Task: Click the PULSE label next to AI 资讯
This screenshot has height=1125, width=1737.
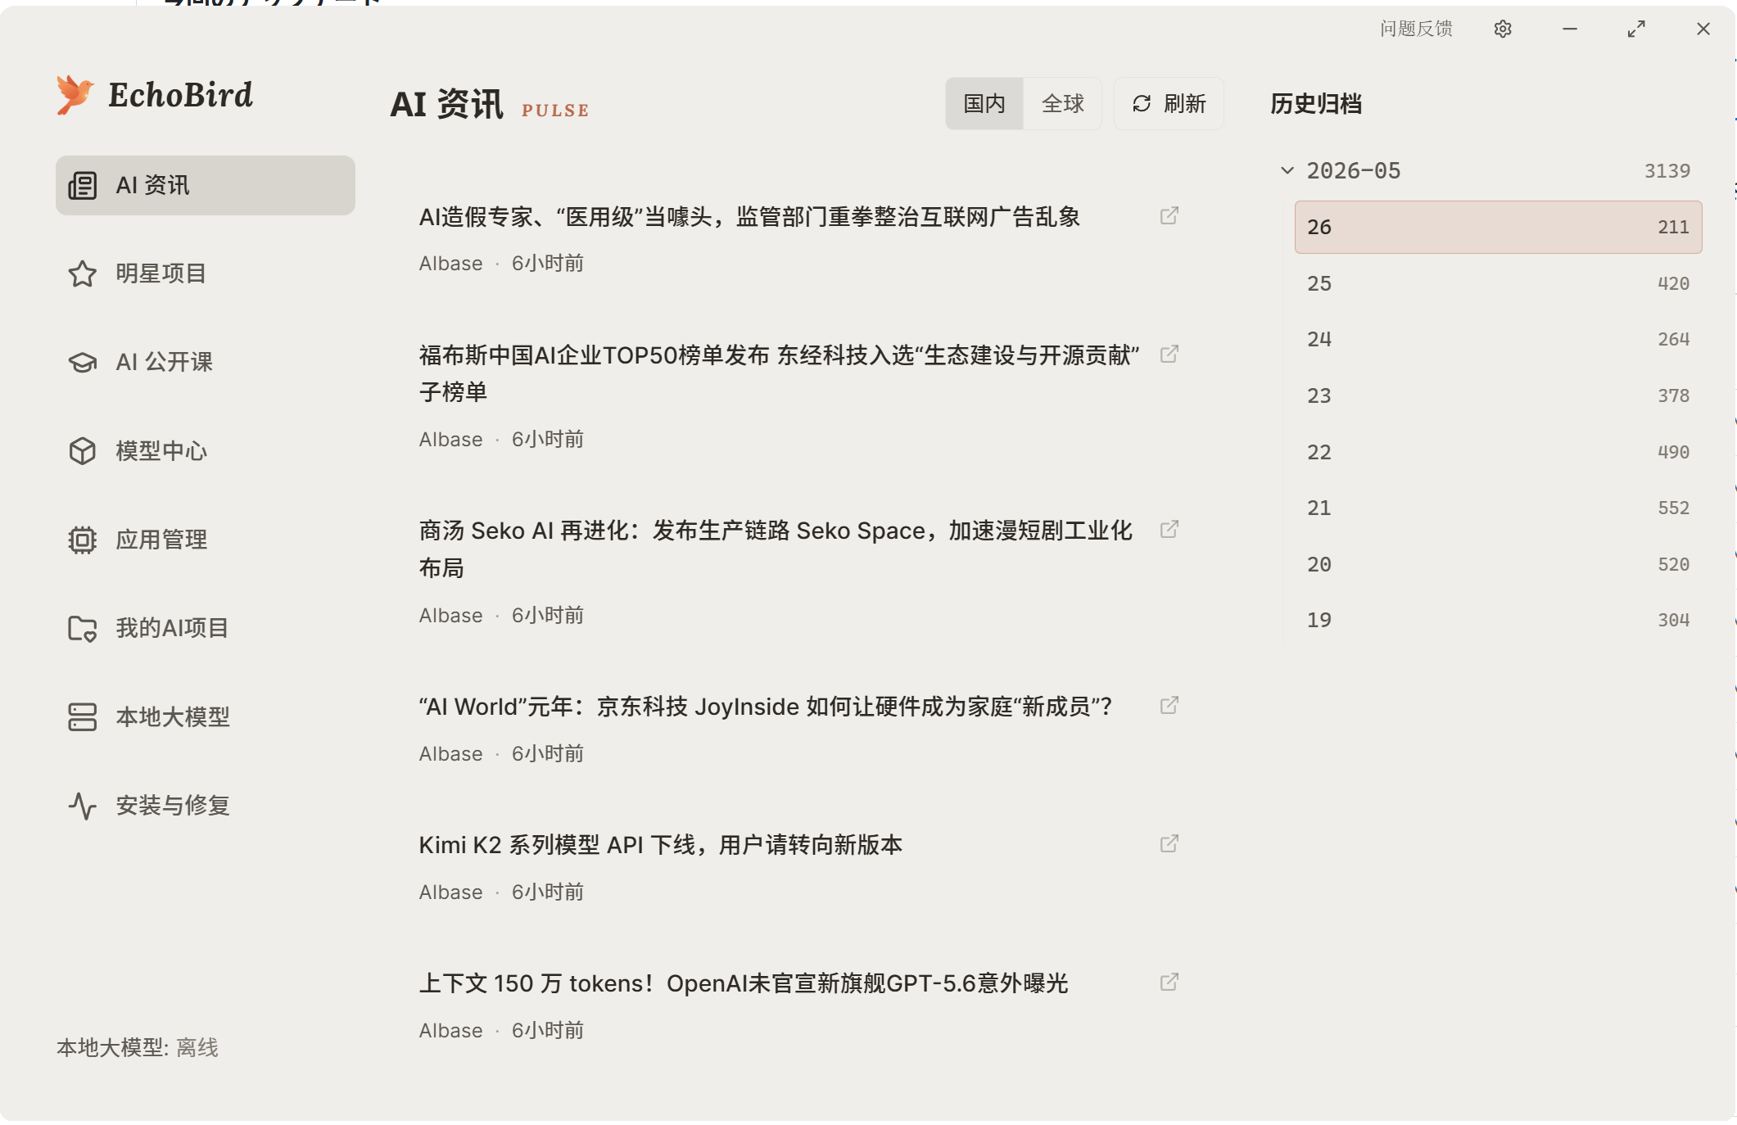Action: [555, 111]
